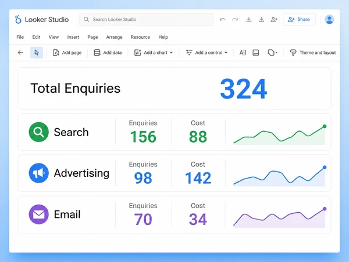This screenshot has height=262, width=349.
Task: Click the Email row label text
Action: point(67,214)
